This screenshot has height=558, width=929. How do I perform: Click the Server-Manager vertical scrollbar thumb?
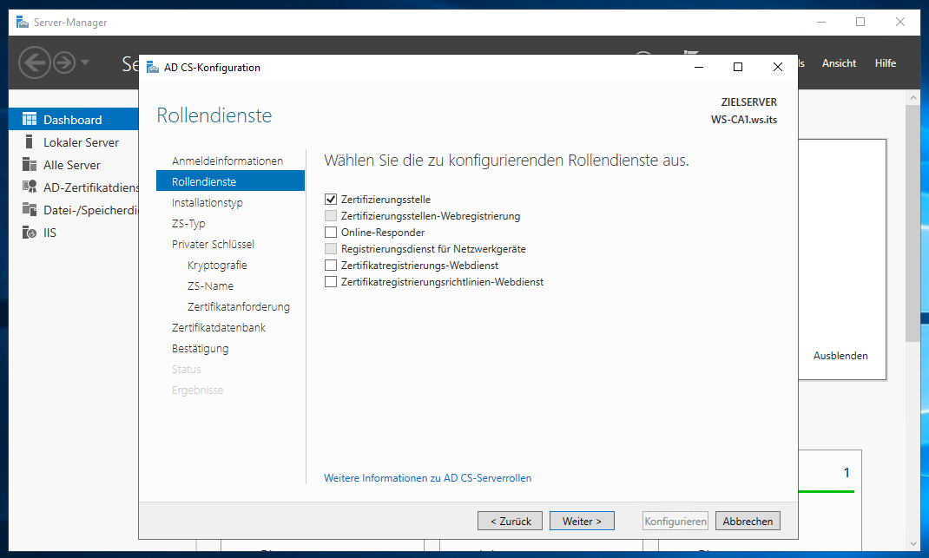913,223
